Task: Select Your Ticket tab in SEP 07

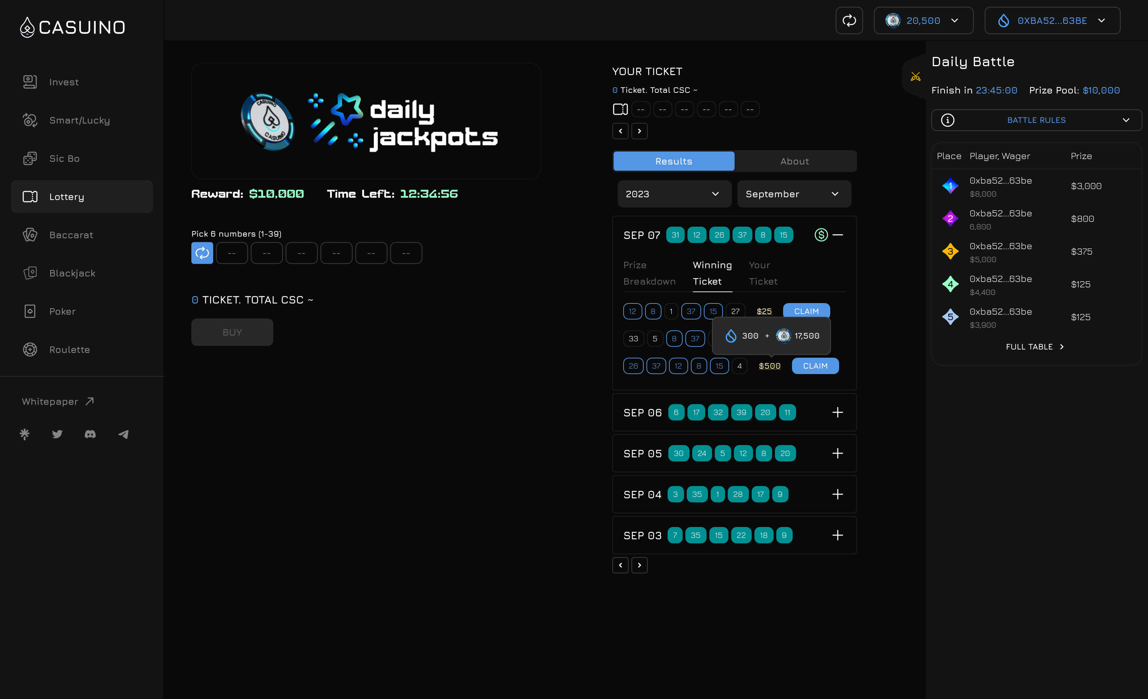Action: point(763,273)
